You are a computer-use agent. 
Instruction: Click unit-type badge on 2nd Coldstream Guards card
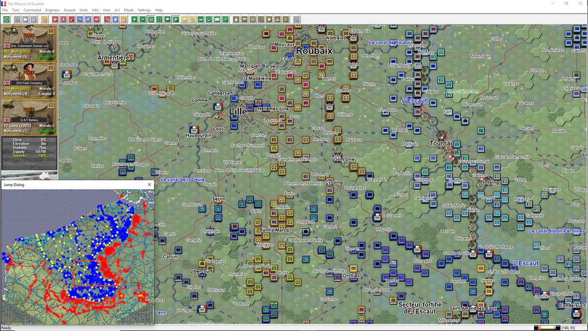(51, 32)
